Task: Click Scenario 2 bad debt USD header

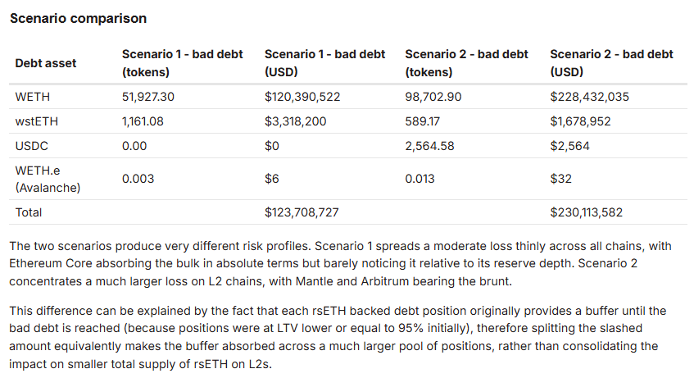Action: coord(611,62)
